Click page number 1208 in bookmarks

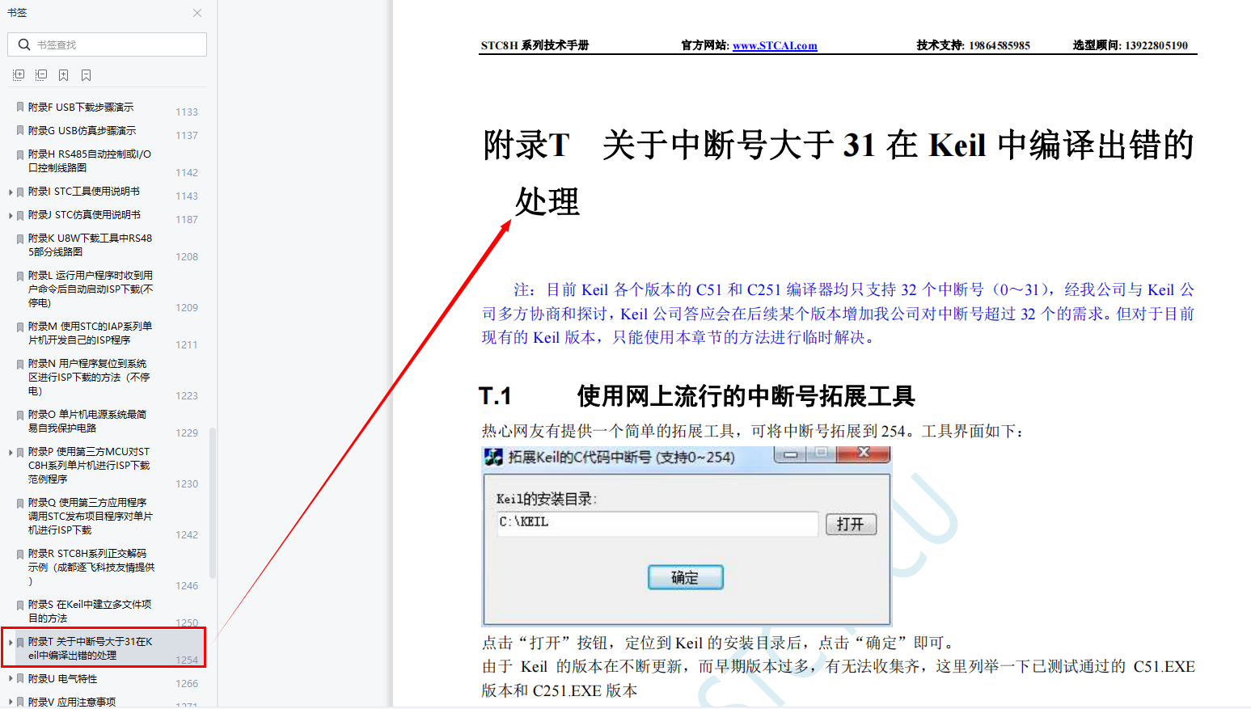point(187,257)
